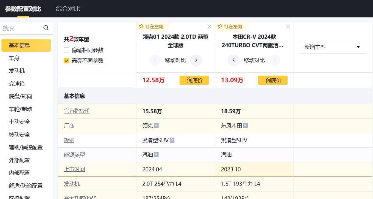Move 本田CR-V column left
373x199 pixels.
tap(234, 60)
